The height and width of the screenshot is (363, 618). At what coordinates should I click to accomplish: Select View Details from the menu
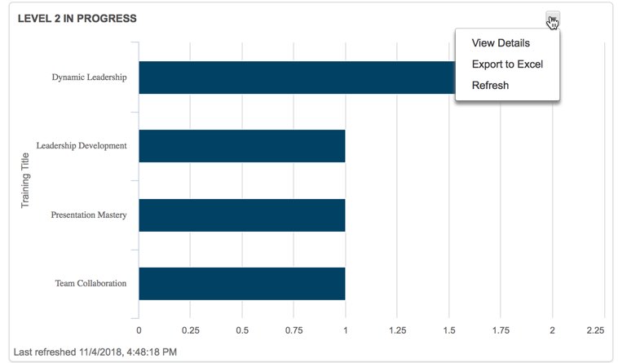point(501,43)
